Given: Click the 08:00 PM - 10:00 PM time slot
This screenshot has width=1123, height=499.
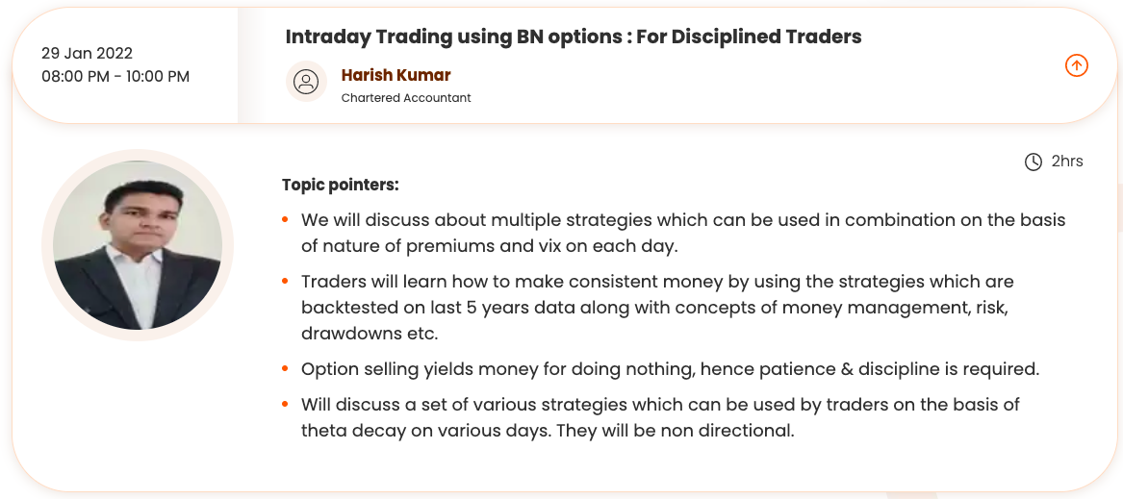Looking at the screenshot, I should [115, 77].
